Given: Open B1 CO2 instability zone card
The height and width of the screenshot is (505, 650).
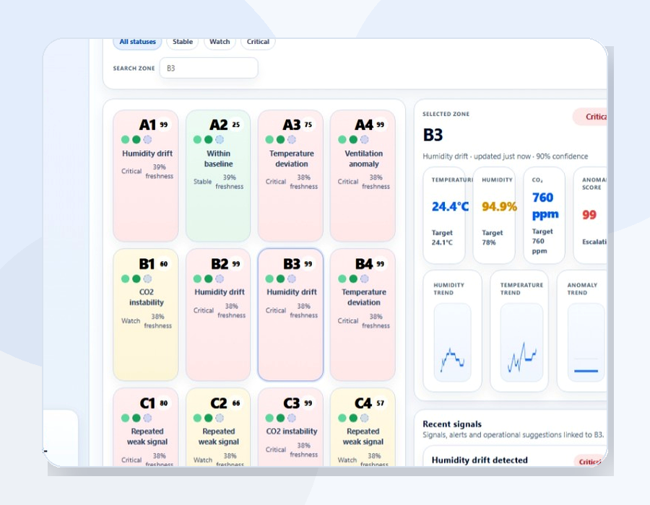Looking at the screenshot, I should click(x=145, y=315).
